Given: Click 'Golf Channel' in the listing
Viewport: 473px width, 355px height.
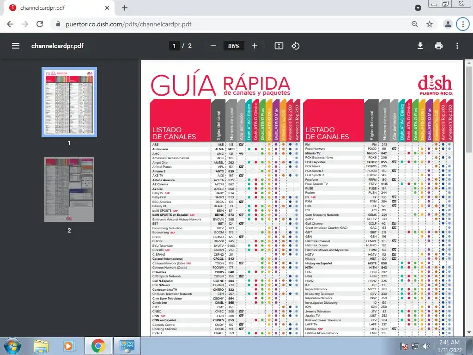Looking at the screenshot, I should tap(314, 224).
